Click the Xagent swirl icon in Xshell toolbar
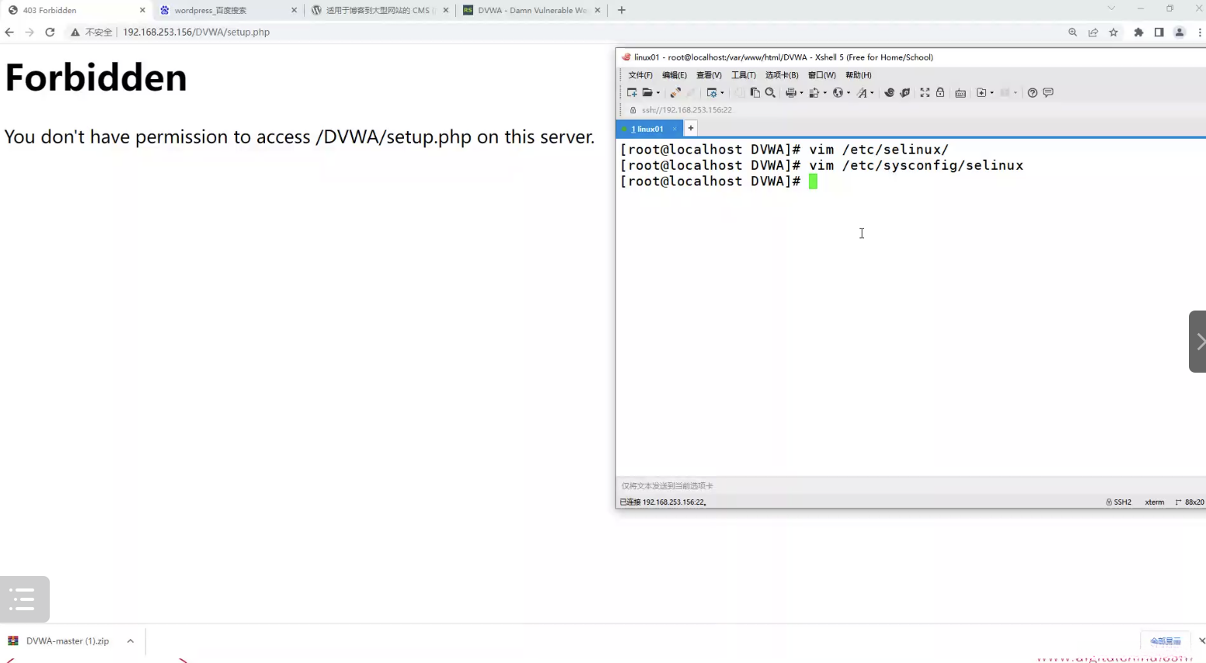Viewport: 1206px width, 663px height. tap(890, 92)
